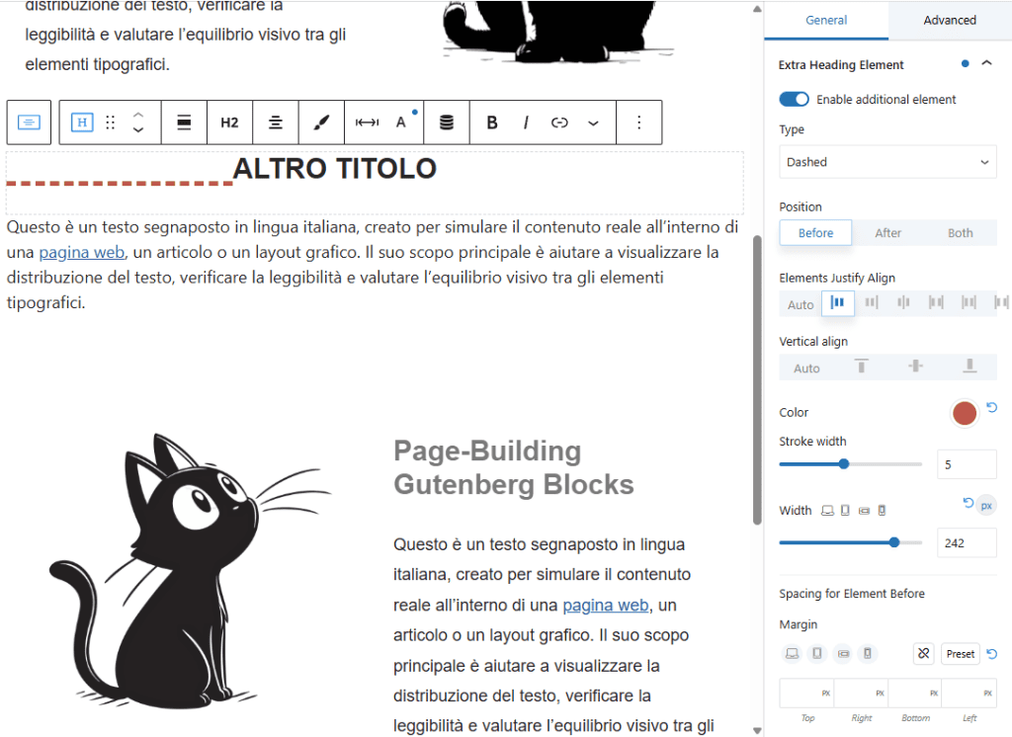
Task: Change heading level via H2 button
Action: point(229,122)
